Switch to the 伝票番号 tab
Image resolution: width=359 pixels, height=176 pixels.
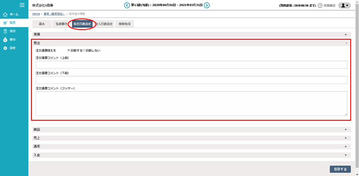click(61, 24)
